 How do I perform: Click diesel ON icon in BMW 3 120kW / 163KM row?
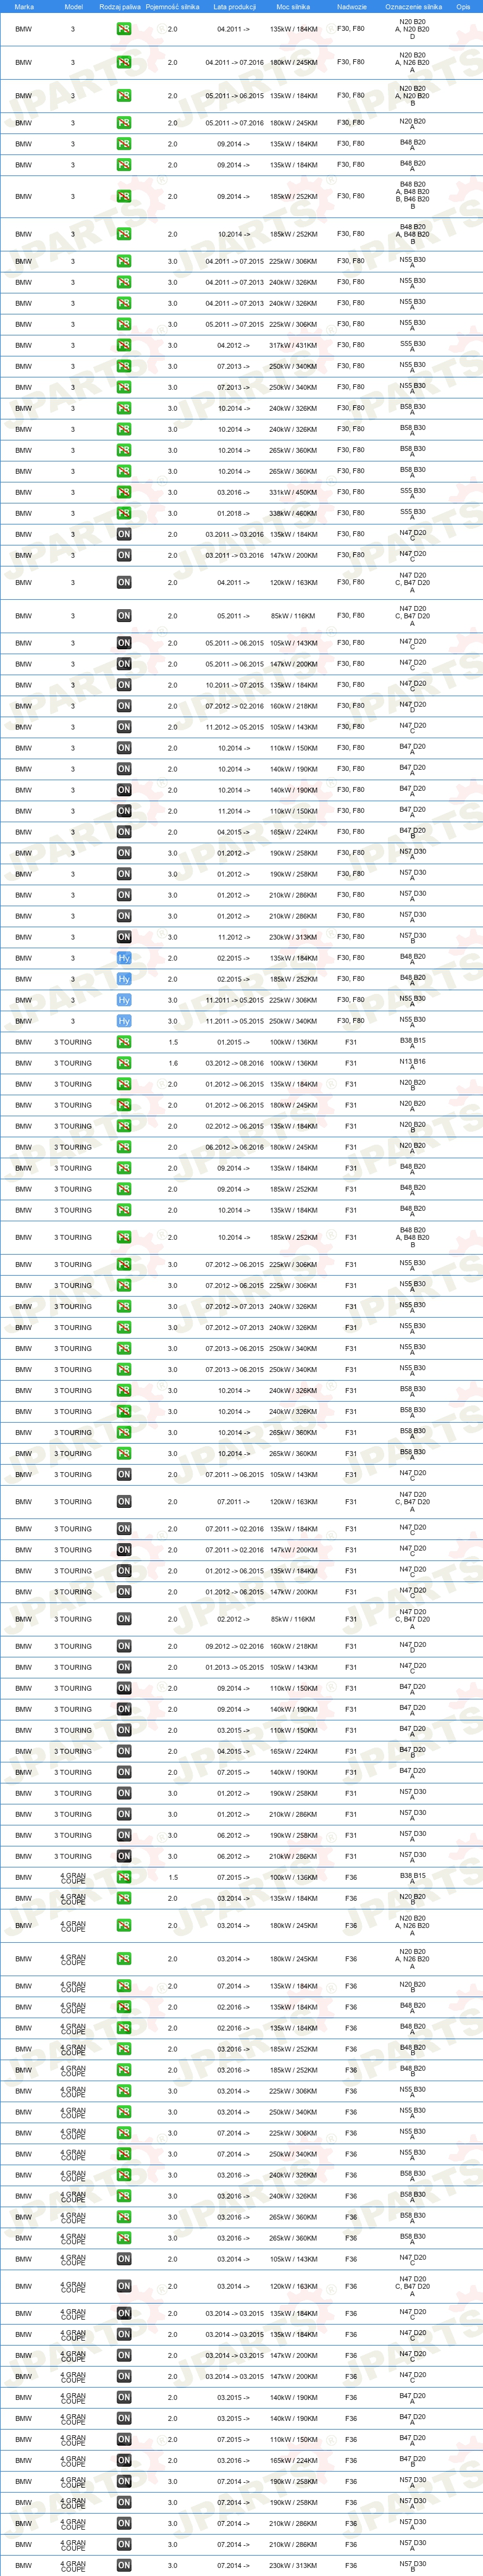tap(124, 582)
